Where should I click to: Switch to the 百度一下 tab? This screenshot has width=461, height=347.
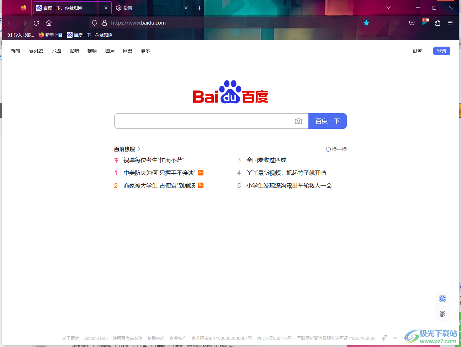(x=72, y=8)
